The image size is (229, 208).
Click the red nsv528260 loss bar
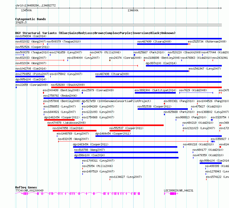pos(136,87)
